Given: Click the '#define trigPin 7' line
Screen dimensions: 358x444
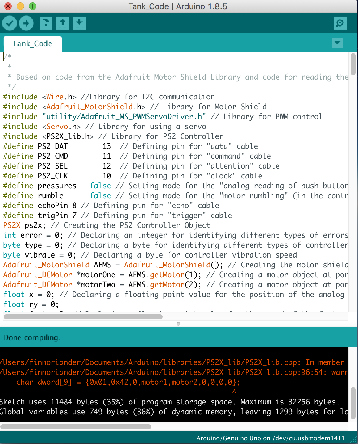Looking at the screenshot, I should (x=118, y=216).
